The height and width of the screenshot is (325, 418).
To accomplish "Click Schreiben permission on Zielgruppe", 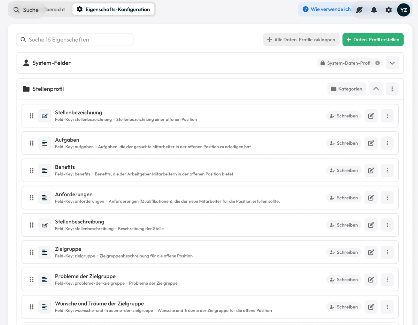I will (344, 252).
